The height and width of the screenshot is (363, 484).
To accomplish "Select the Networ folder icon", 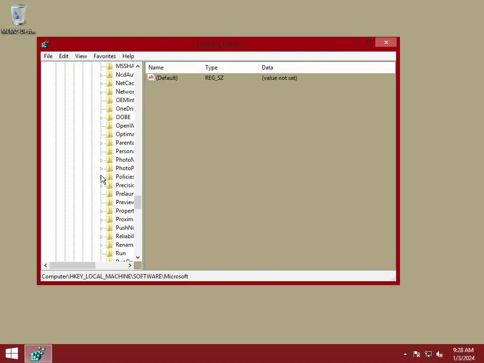I will point(109,91).
